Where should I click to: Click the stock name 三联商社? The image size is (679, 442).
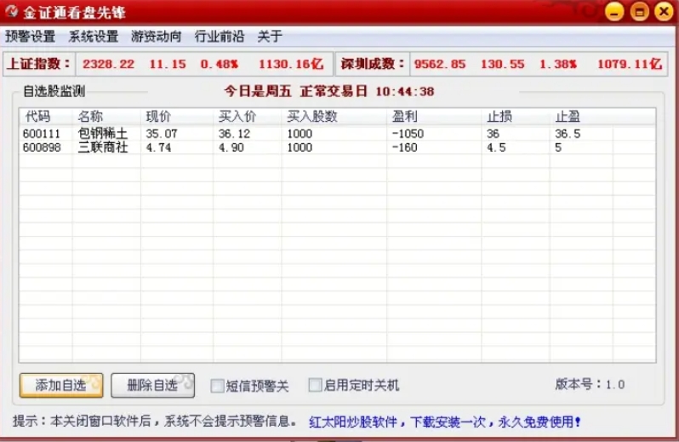tap(103, 147)
